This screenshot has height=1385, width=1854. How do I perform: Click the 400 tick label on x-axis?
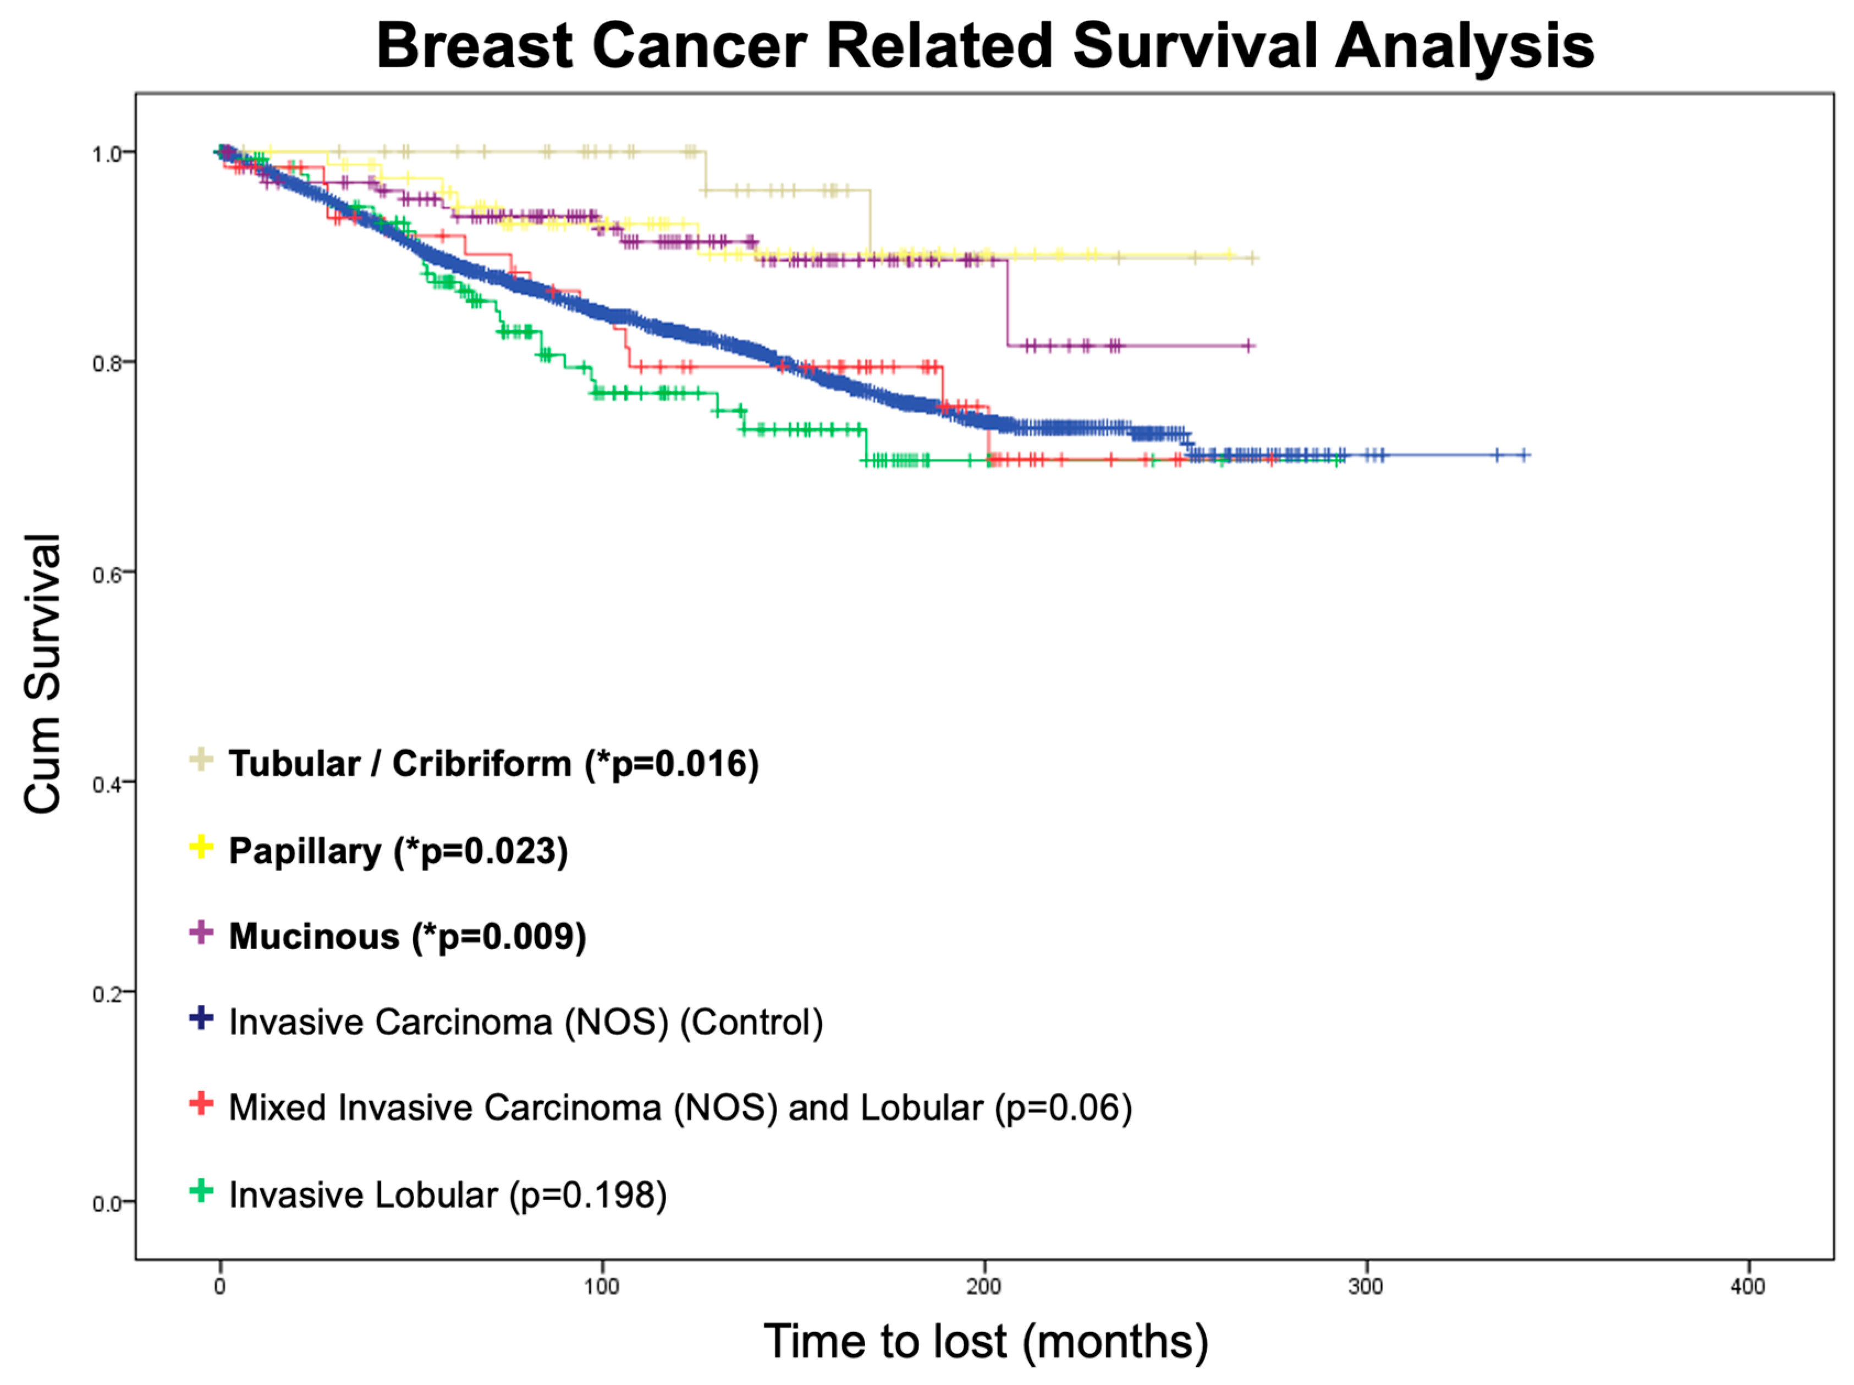[x=1748, y=1287]
